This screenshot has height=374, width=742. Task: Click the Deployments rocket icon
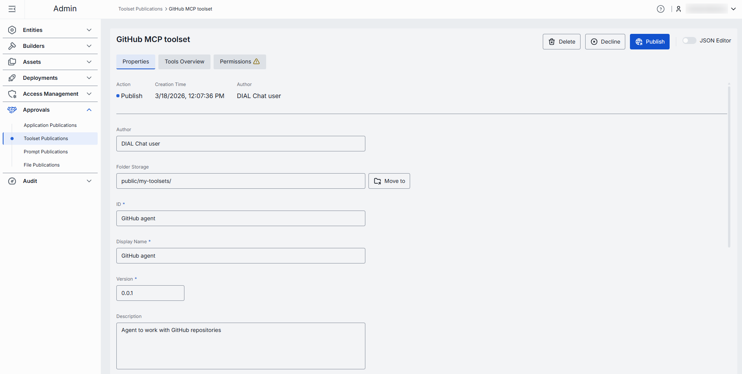pyautogui.click(x=12, y=78)
